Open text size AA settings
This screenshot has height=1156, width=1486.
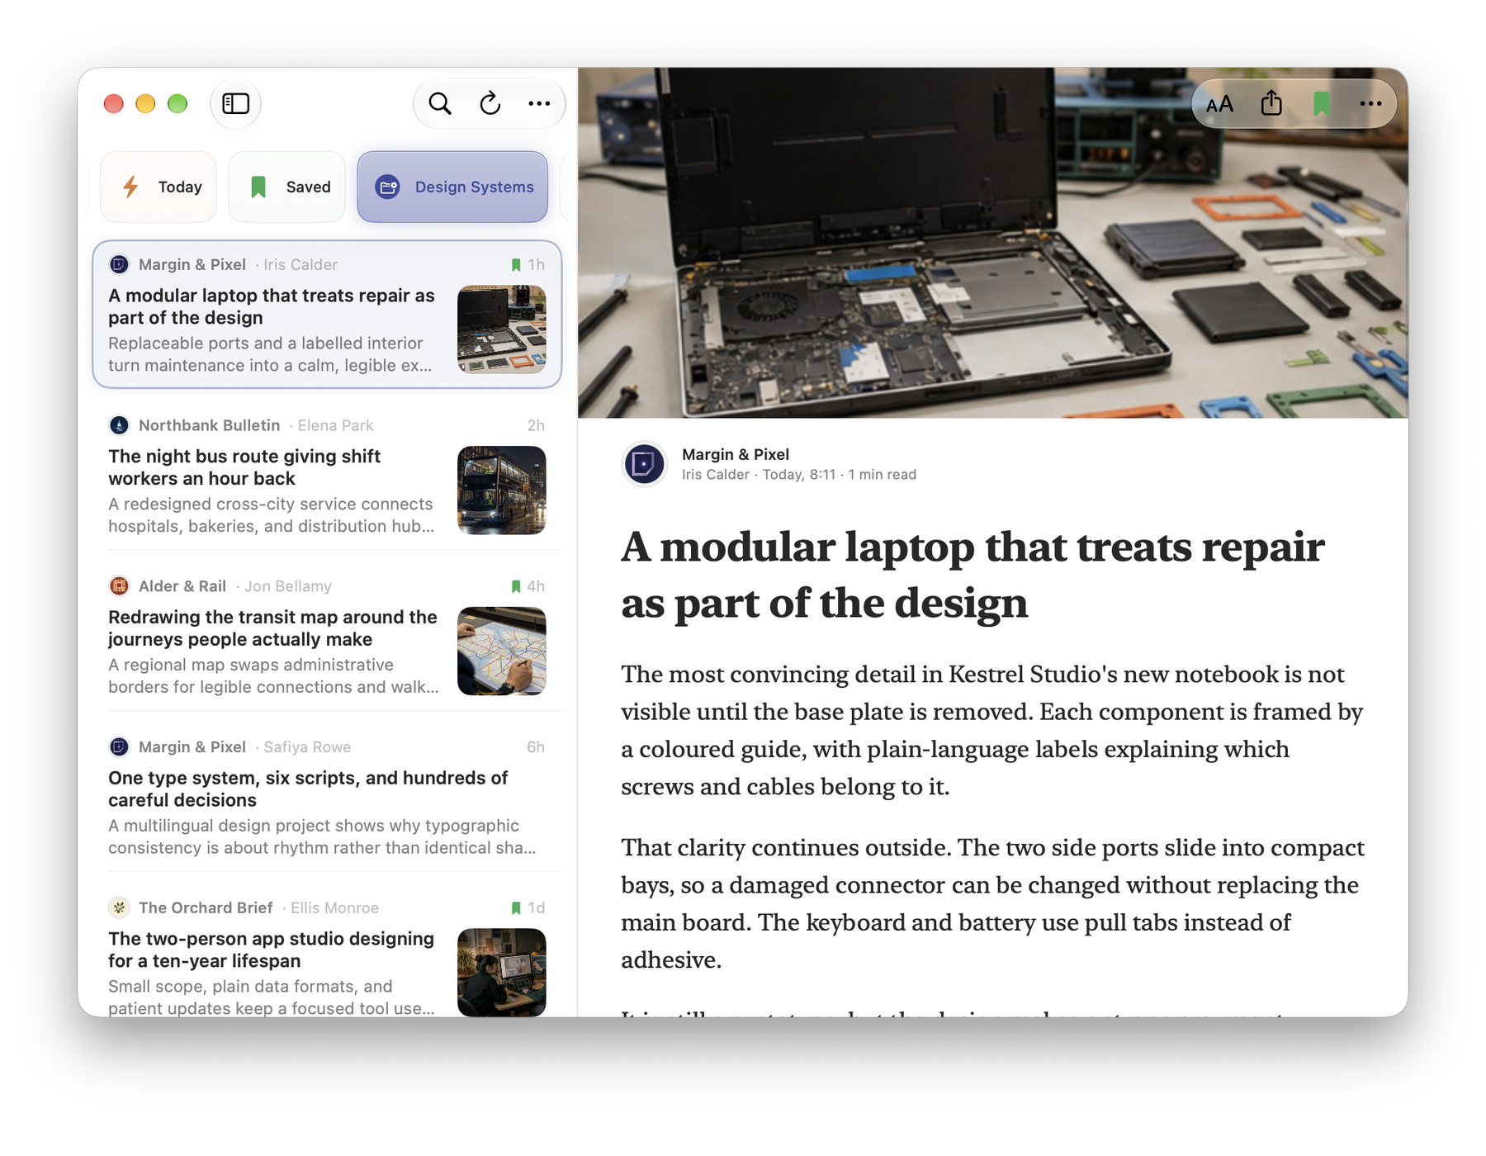click(x=1219, y=104)
